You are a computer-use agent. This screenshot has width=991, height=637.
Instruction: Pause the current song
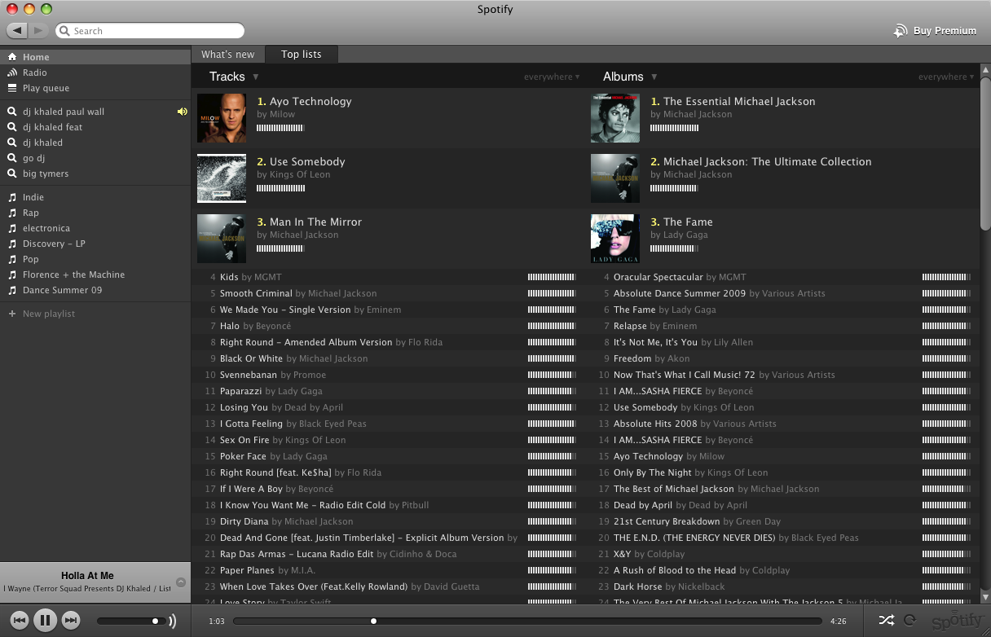coord(46,621)
